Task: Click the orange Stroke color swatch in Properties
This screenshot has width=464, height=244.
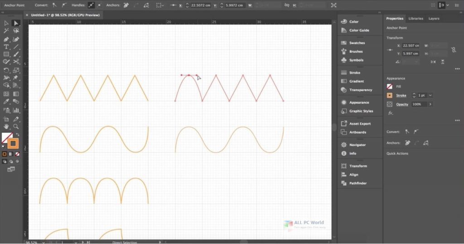Action: coord(389,96)
